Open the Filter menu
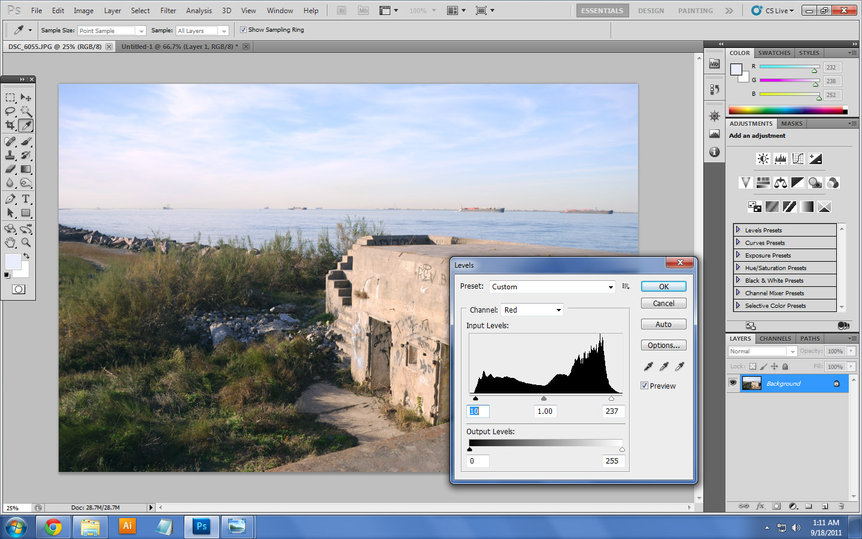The height and width of the screenshot is (539, 862). pos(168,11)
